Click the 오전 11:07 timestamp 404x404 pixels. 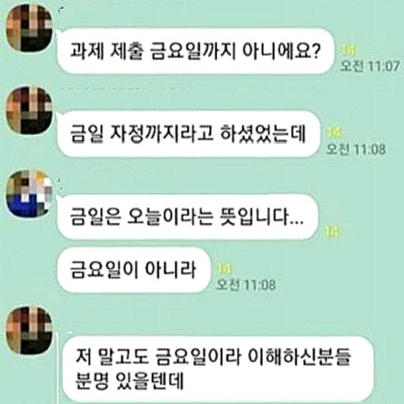370,65
